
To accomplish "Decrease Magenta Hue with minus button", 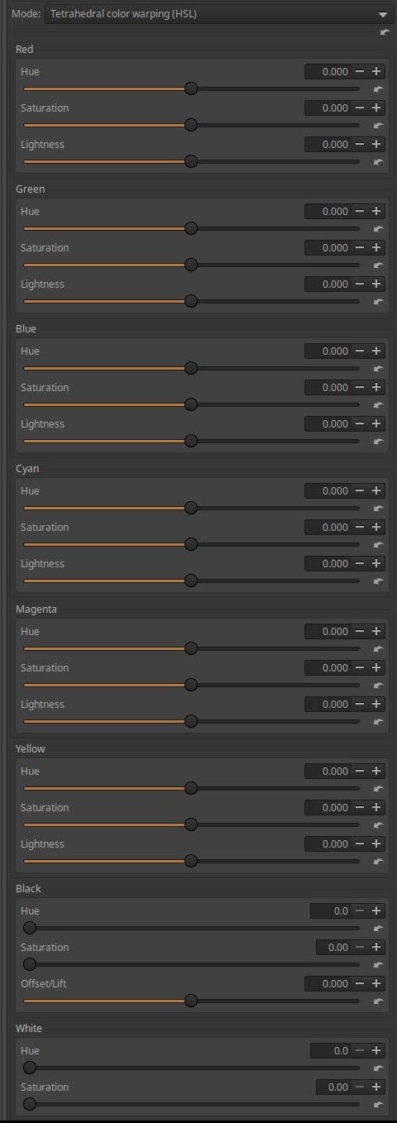I will click(x=360, y=632).
